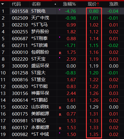Click the R marker on 包钢股份 row
This screenshot has height=139, width=124.
[x=60, y=53]
